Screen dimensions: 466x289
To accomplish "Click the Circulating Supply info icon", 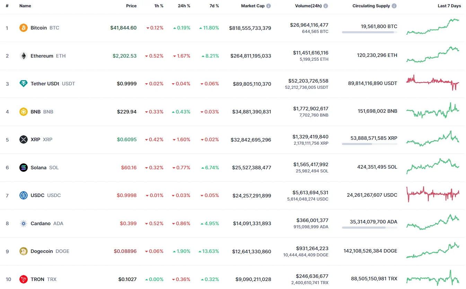I will pyautogui.click(x=394, y=6).
